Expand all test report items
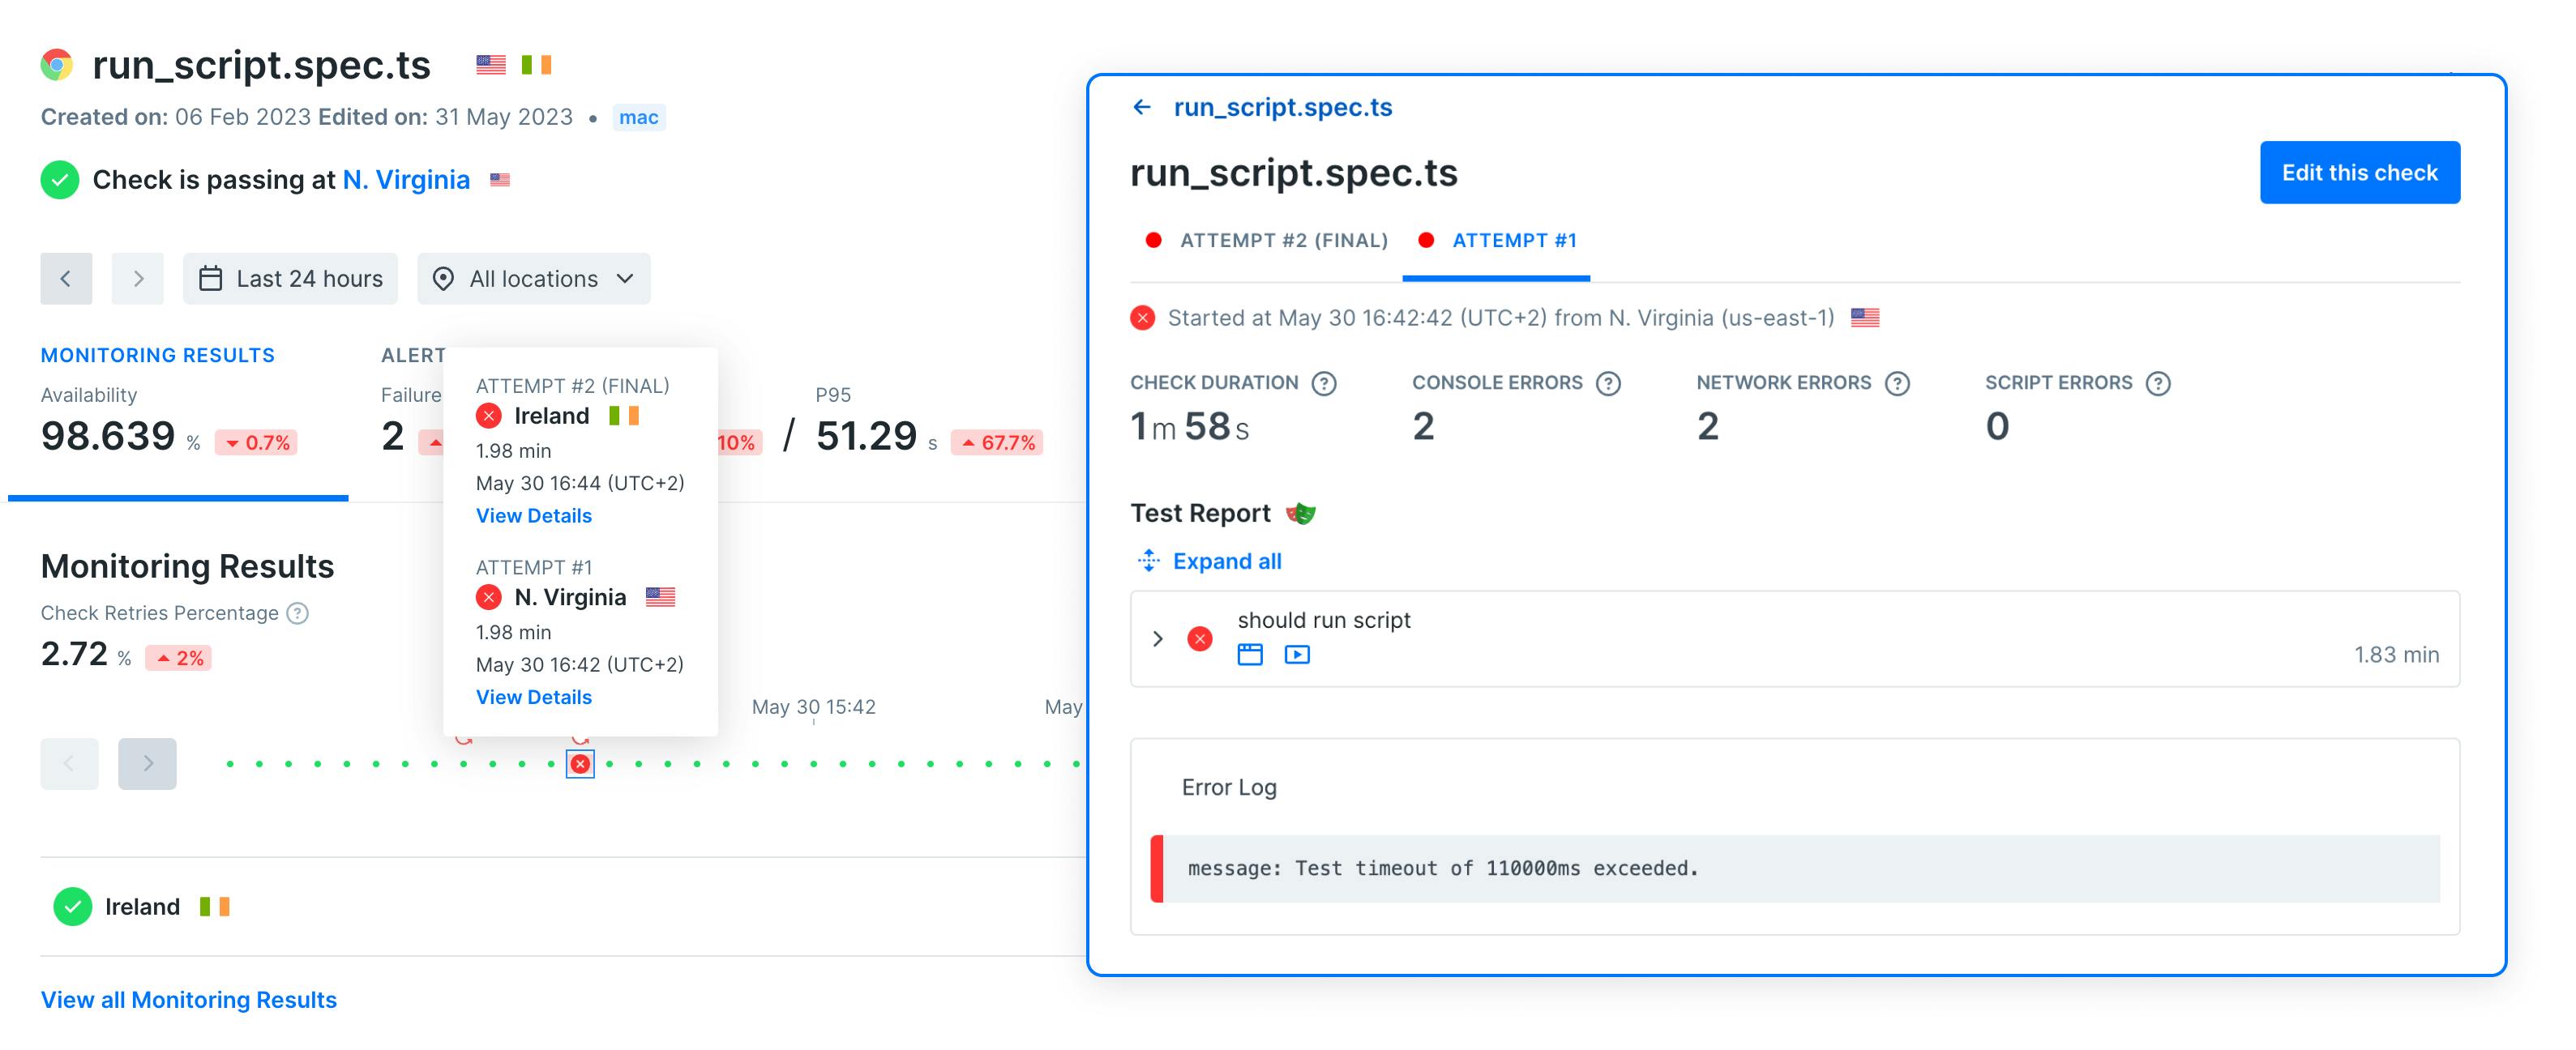Viewport: 2576px width, 1050px height. pyautogui.click(x=1226, y=561)
